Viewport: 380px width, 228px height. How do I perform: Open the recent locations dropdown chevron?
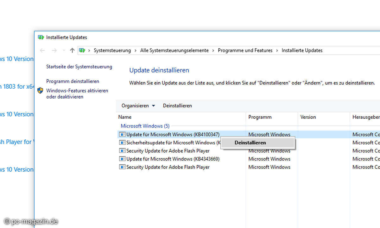64,50
